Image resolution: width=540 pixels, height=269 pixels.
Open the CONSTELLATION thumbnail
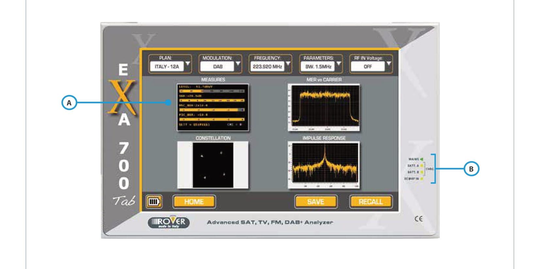(x=213, y=165)
